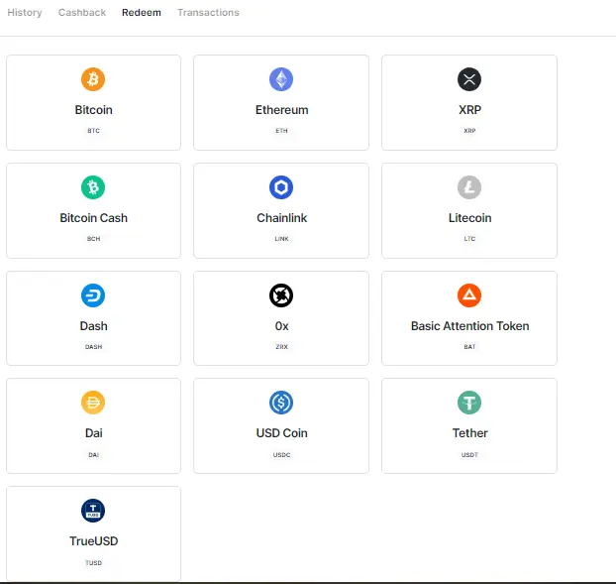Screen dimensions: 616x584
Task: Select the Chainlink name label
Action: (x=281, y=218)
